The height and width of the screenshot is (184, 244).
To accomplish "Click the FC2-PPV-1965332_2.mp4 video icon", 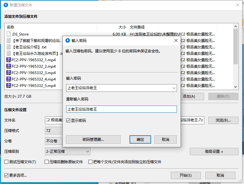I will 9,66.
